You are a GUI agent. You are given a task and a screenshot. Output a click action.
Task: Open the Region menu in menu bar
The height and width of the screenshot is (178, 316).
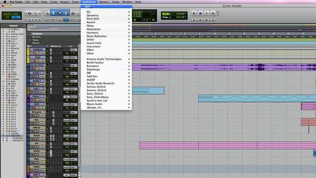click(65, 2)
